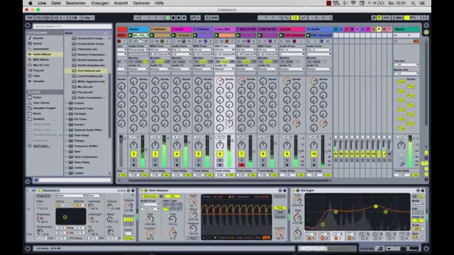Open the Hilfe menu
454x255 pixels.
159,3
